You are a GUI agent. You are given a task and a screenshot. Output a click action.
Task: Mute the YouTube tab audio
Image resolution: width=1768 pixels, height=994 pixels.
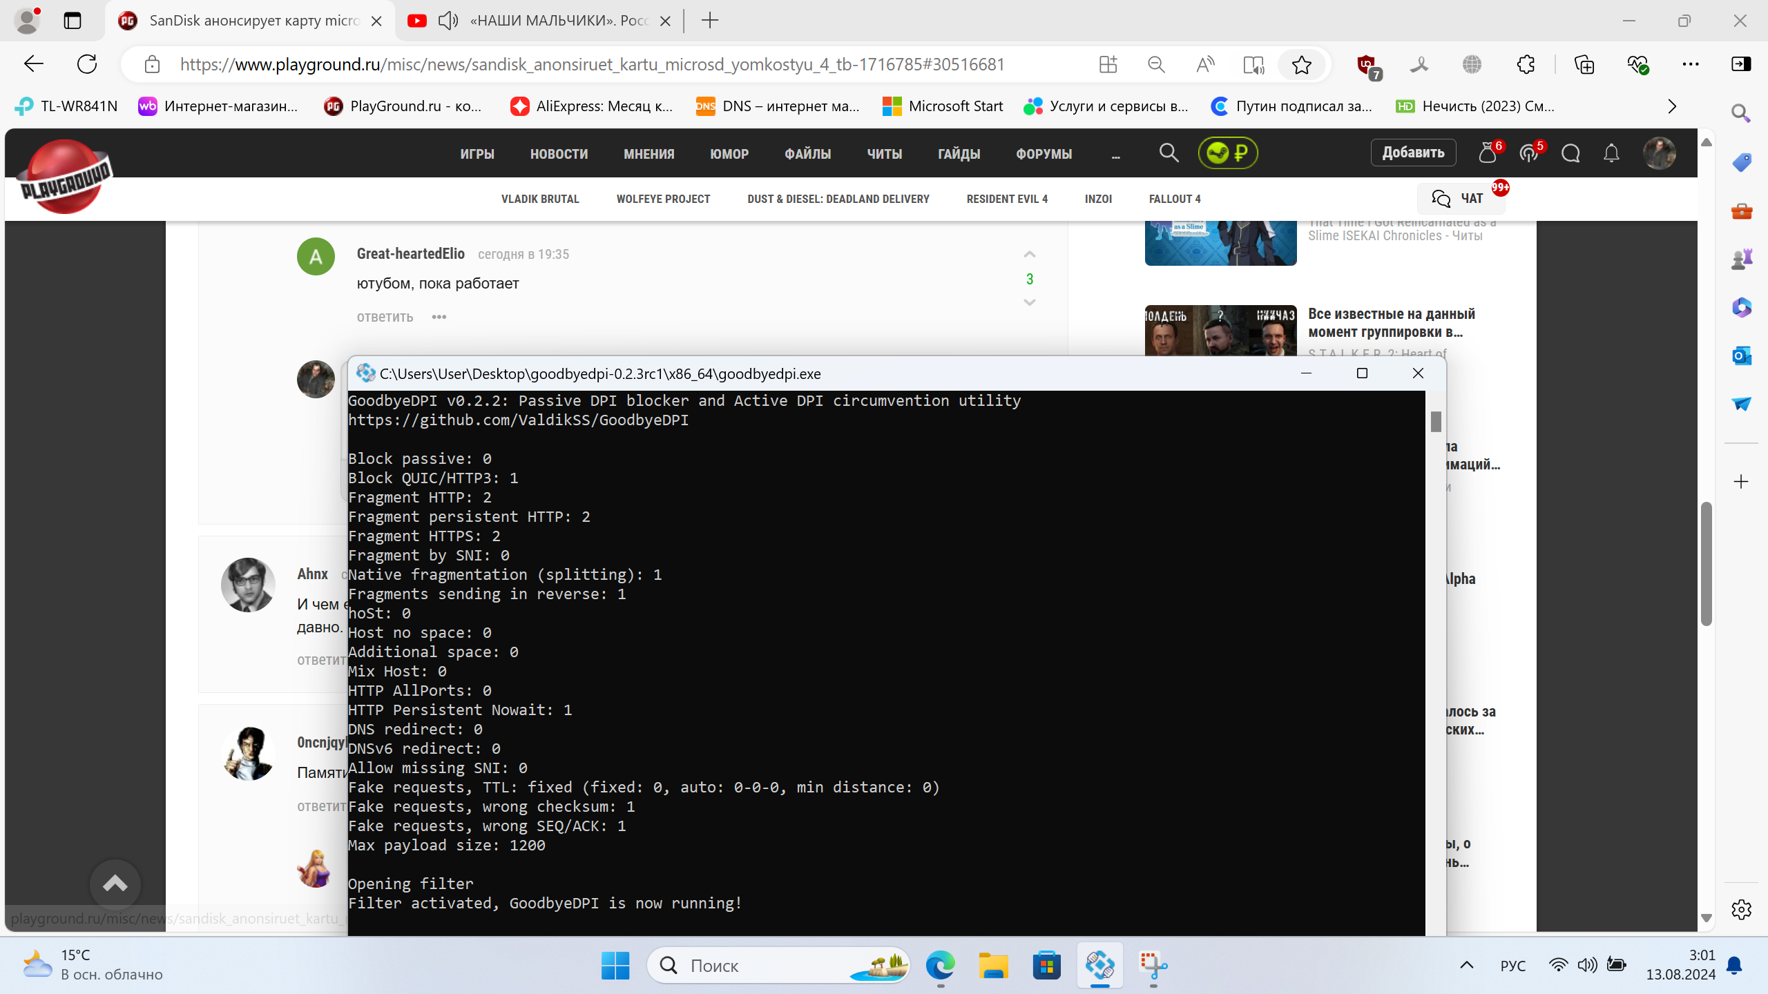tap(448, 21)
